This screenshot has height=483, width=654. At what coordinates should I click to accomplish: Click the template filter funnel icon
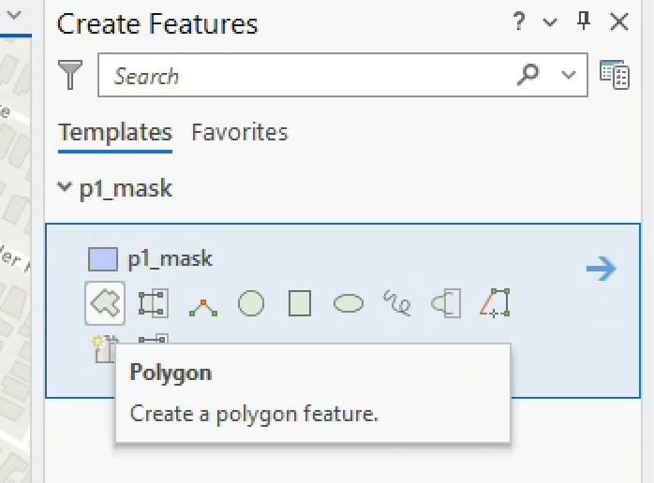[x=70, y=76]
